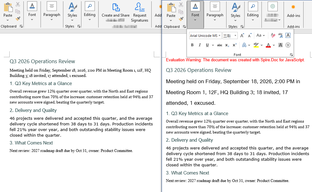Click Paste icon in right window
The image size is (312, 192).
(x=171, y=8)
